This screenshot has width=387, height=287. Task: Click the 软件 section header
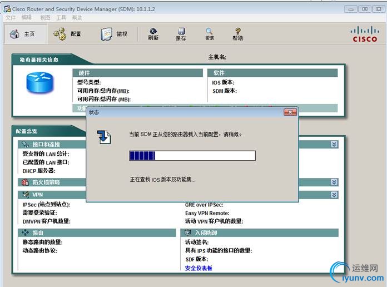[272, 73]
